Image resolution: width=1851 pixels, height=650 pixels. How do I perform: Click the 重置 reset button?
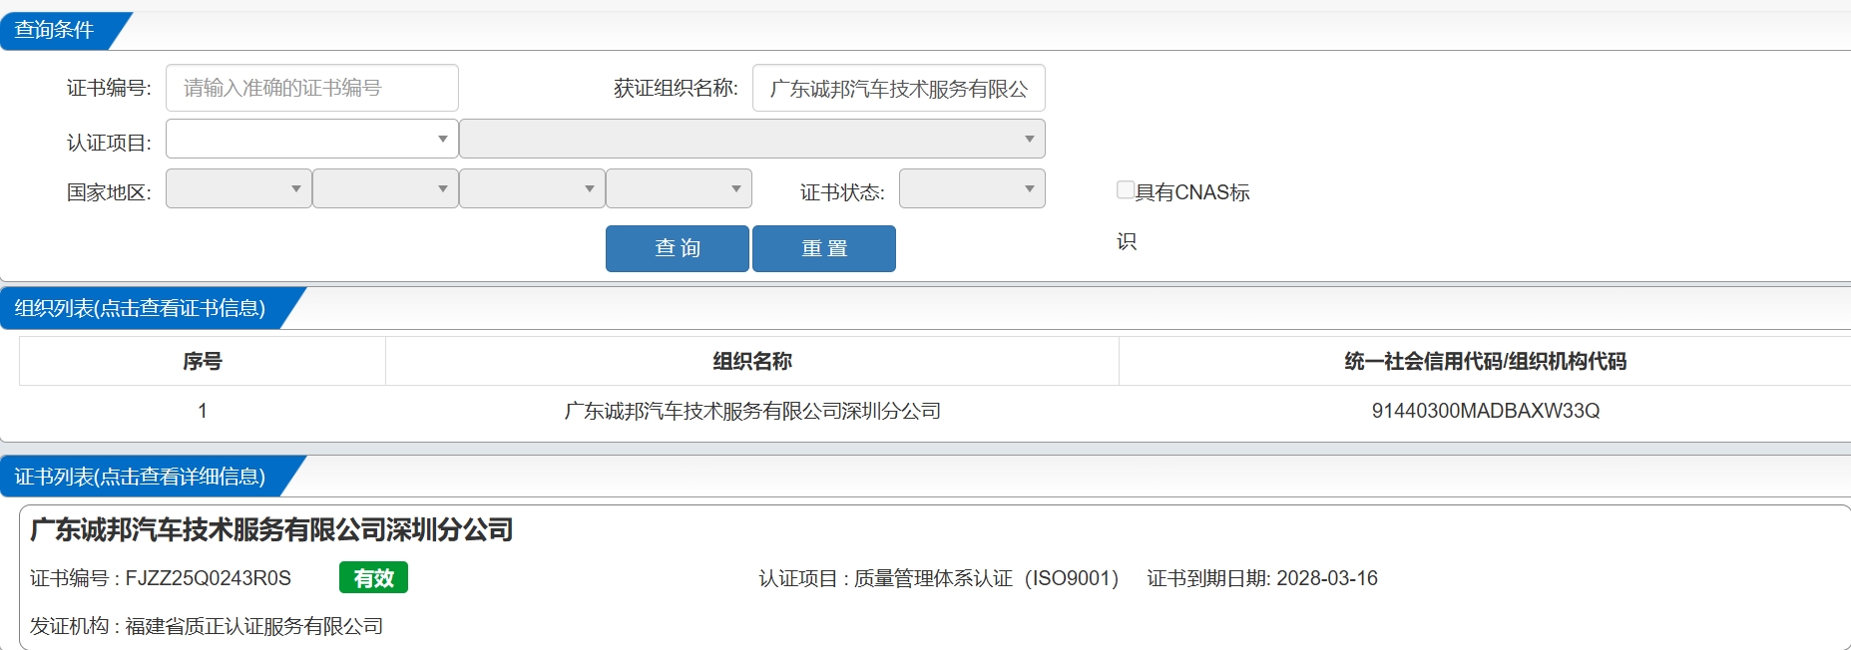pyautogui.click(x=824, y=248)
